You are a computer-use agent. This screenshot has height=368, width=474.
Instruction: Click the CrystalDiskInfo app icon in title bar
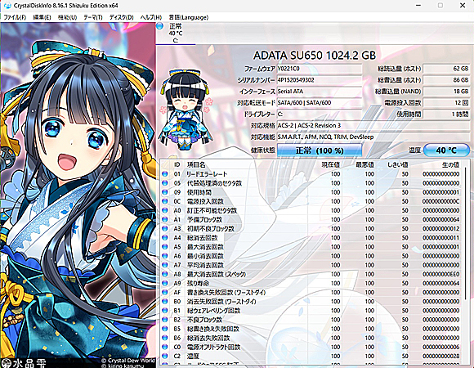click(7, 6)
